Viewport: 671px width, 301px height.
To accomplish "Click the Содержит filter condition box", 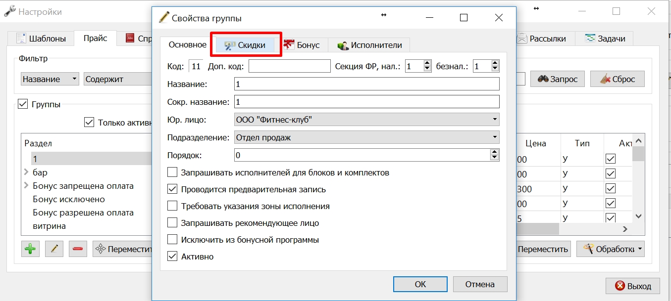I will [117, 79].
